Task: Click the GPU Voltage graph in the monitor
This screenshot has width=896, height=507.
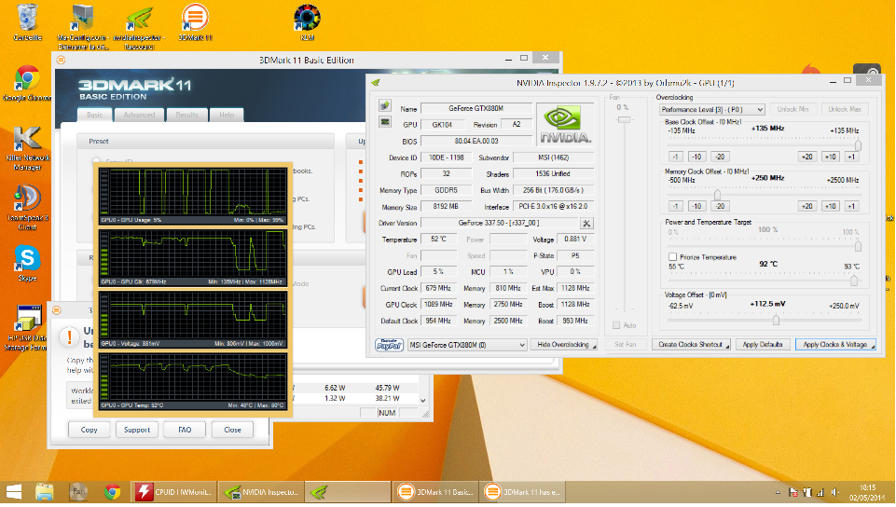Action: [193, 319]
